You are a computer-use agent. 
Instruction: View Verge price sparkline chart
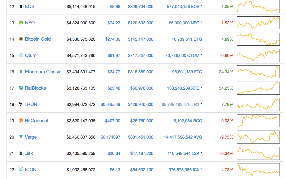tap(258, 137)
